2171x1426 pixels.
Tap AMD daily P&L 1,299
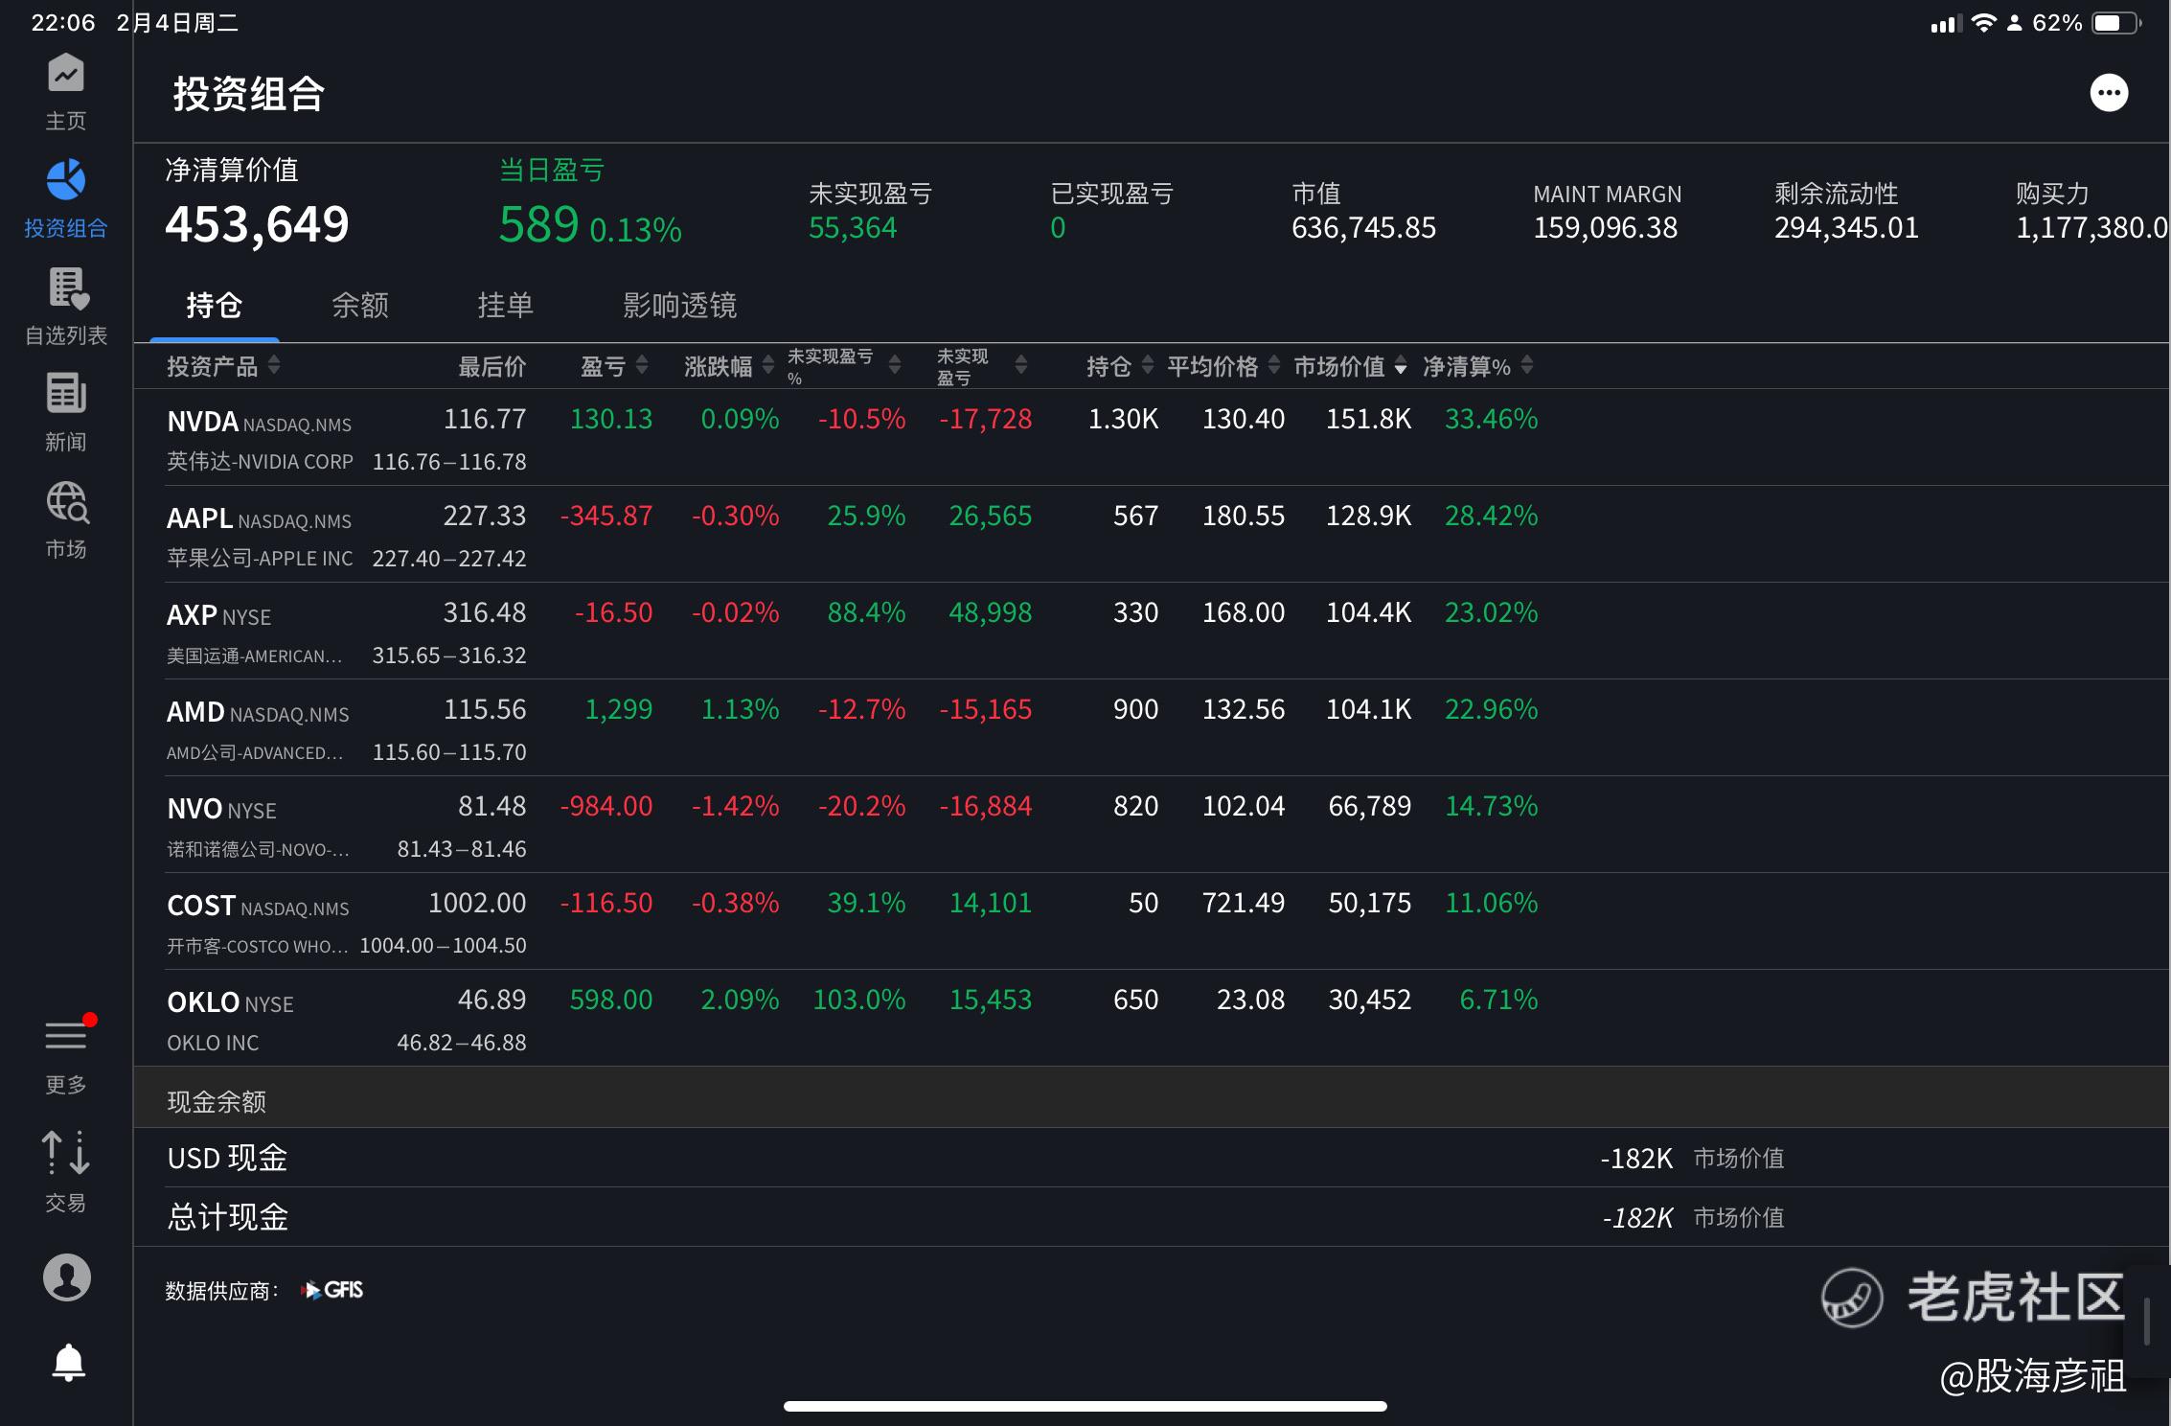pos(619,709)
